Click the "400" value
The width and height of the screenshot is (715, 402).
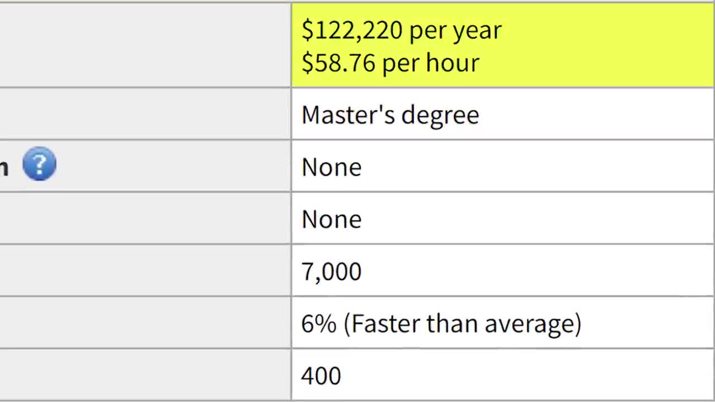pos(321,375)
